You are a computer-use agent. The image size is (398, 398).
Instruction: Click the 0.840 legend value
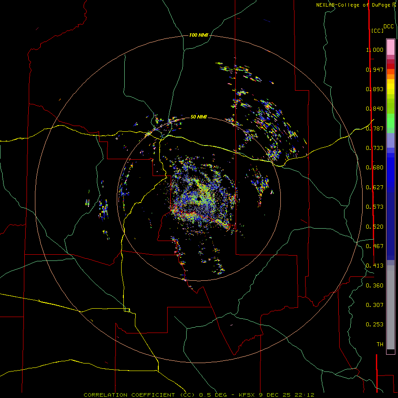375,109
